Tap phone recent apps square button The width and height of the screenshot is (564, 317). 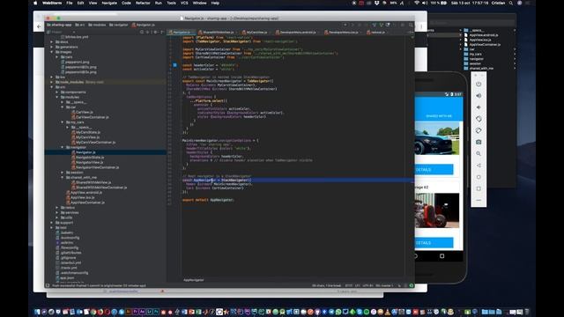point(442,256)
